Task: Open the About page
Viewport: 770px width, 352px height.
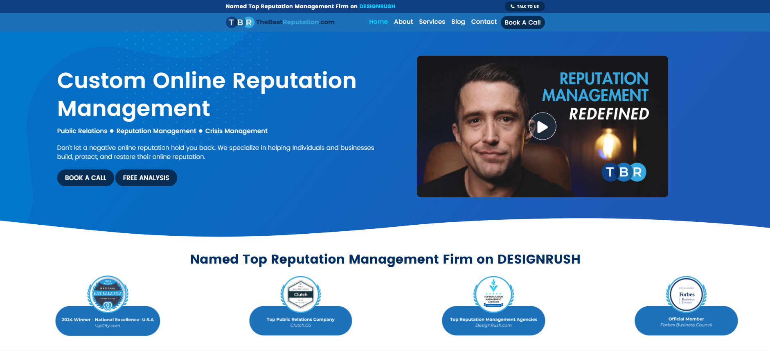Action: pyautogui.click(x=403, y=22)
